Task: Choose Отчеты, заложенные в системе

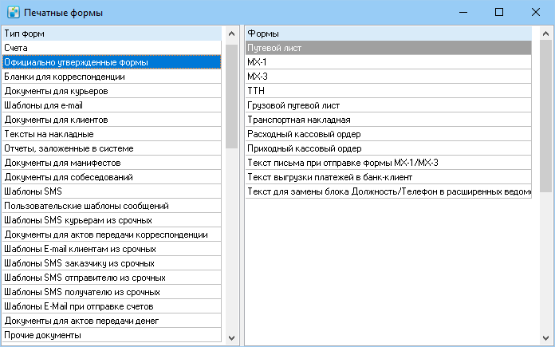Action: pos(112,148)
